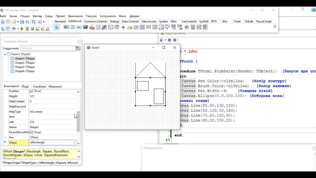Click the Canvas.Pen.Width:=4 code line
316x178 pixels.
pyautogui.click(x=204, y=91)
